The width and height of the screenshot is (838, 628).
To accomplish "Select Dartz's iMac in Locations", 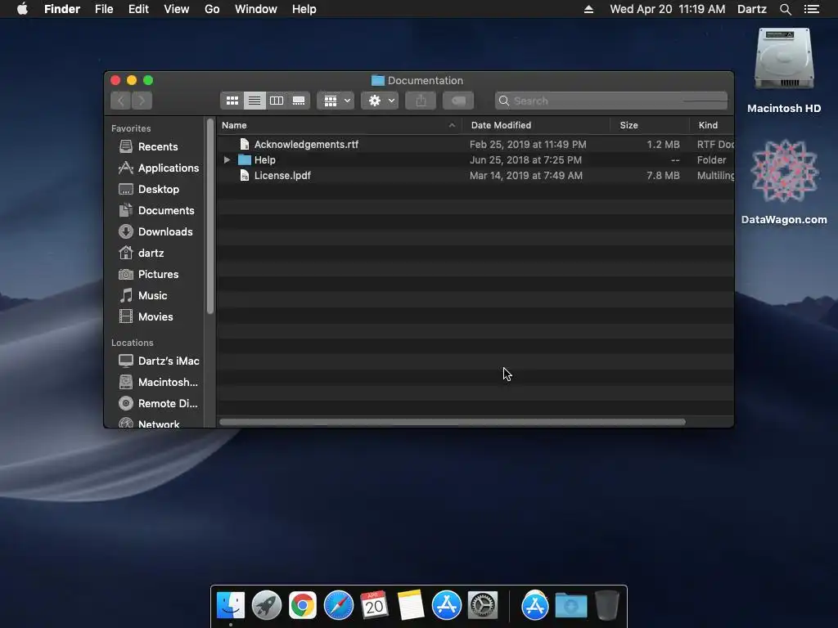I will 158,361.
